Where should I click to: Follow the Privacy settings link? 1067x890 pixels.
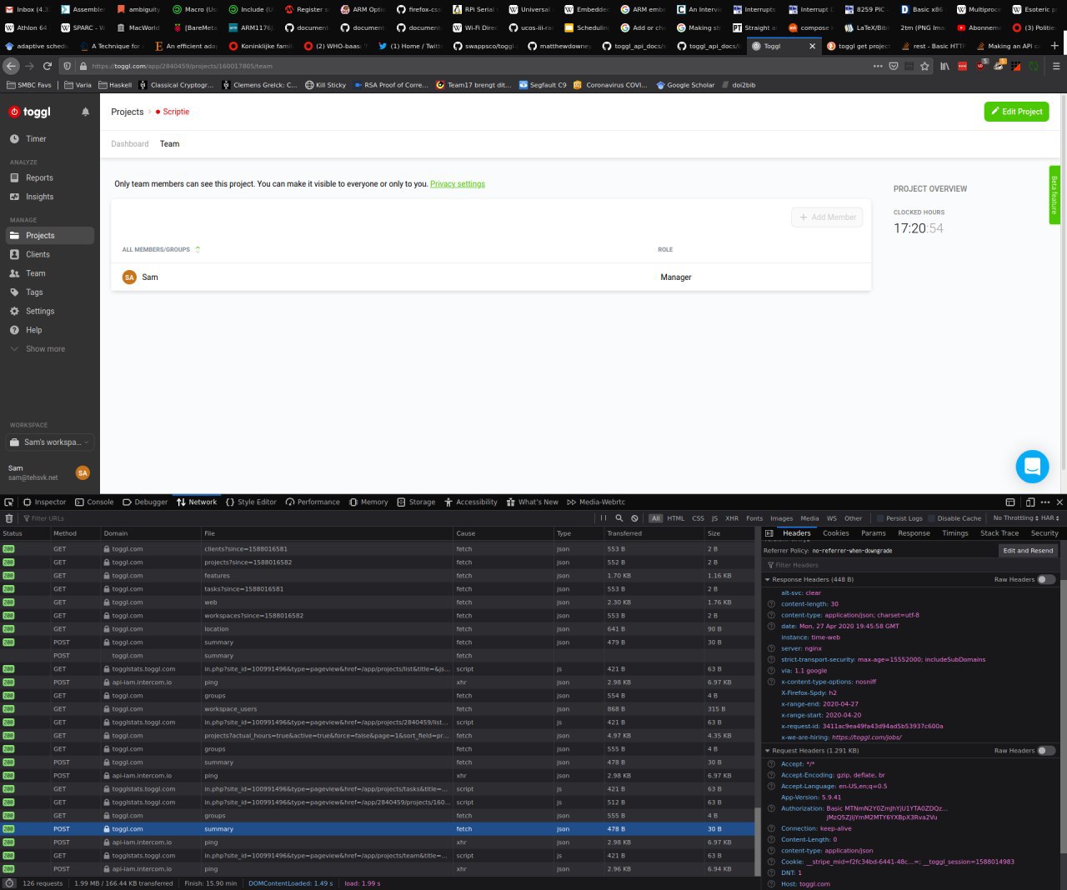457,184
